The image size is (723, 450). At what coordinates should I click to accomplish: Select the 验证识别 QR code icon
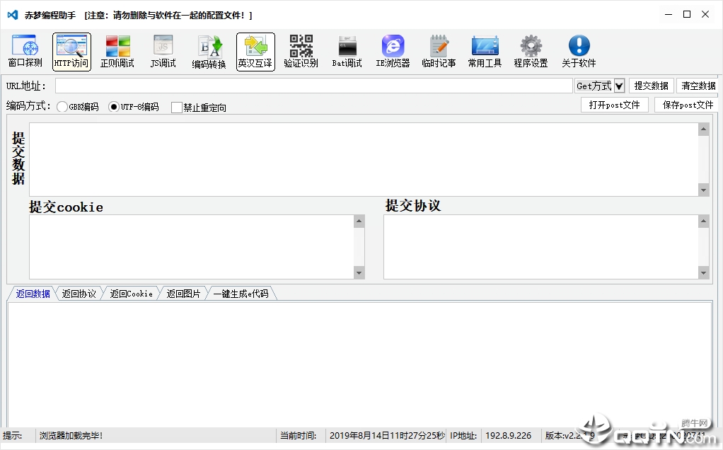point(301,51)
